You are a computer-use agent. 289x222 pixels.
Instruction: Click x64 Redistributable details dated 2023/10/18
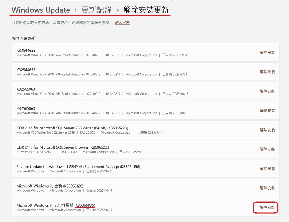point(102,94)
